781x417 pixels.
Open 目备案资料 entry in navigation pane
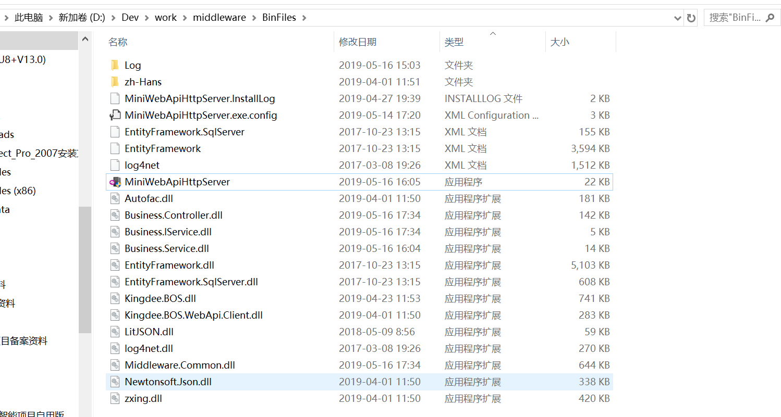(x=24, y=341)
